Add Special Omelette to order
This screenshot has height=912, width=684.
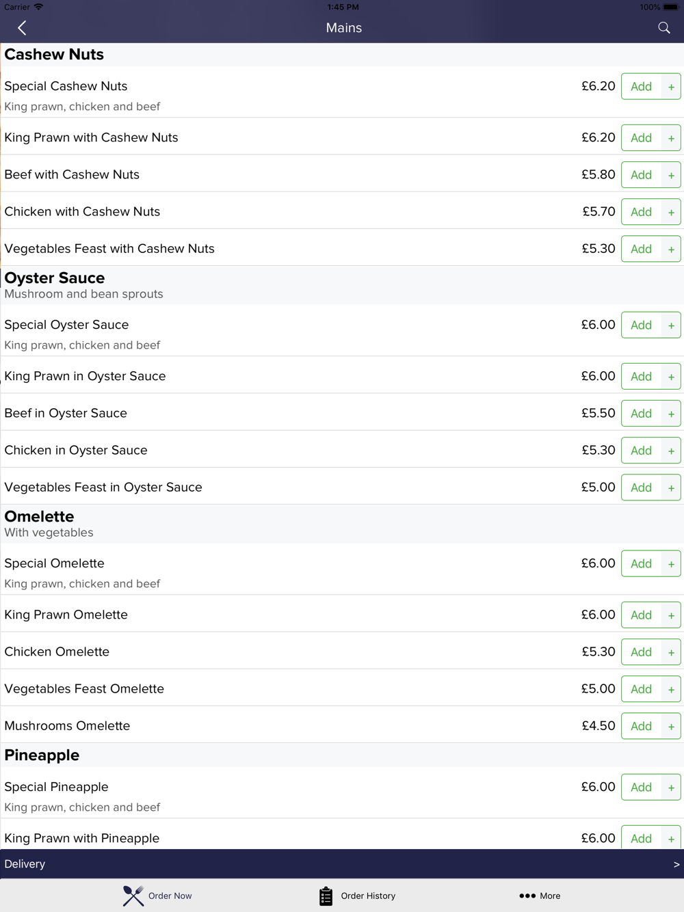tap(641, 563)
